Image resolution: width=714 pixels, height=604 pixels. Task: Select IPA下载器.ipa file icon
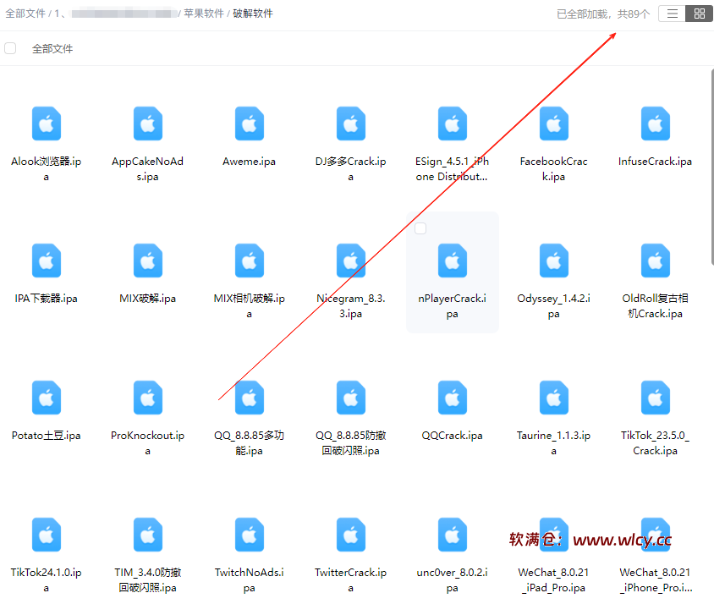click(x=46, y=261)
